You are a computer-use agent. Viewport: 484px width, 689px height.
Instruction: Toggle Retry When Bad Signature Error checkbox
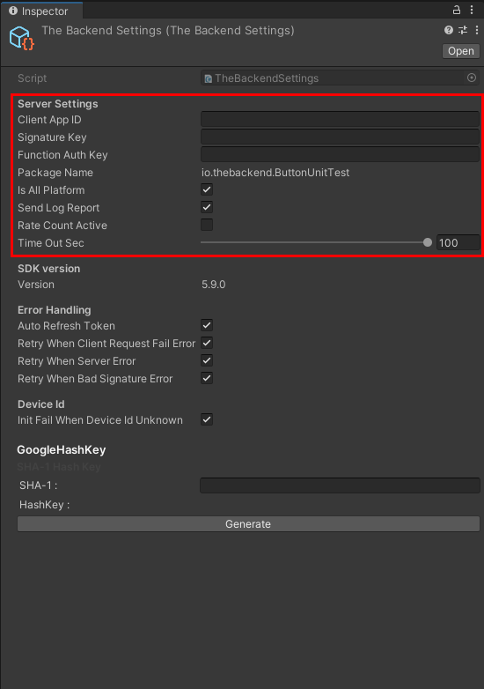[207, 378]
